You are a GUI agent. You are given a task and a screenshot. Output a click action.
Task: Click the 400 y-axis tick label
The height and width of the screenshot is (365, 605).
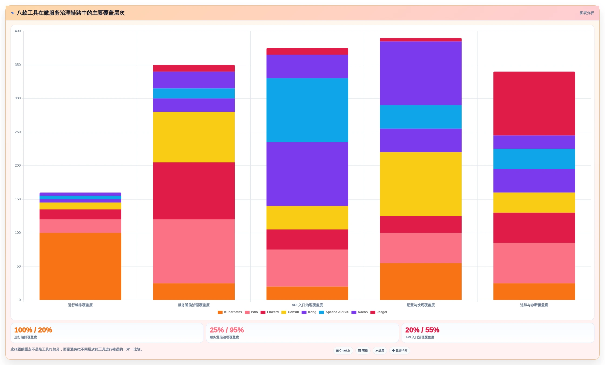click(x=18, y=31)
